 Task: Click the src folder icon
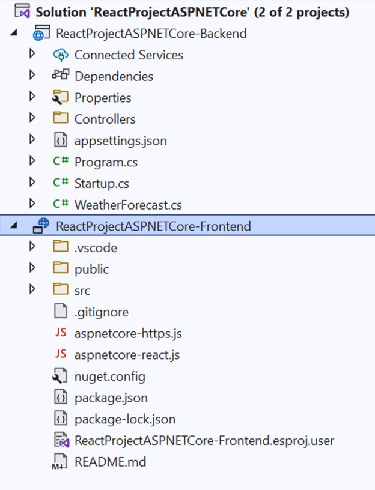pyautogui.click(x=61, y=289)
